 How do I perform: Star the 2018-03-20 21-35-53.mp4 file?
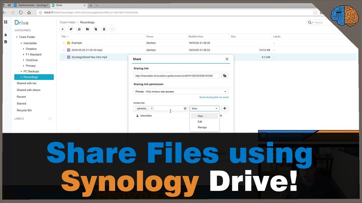tap(64, 50)
